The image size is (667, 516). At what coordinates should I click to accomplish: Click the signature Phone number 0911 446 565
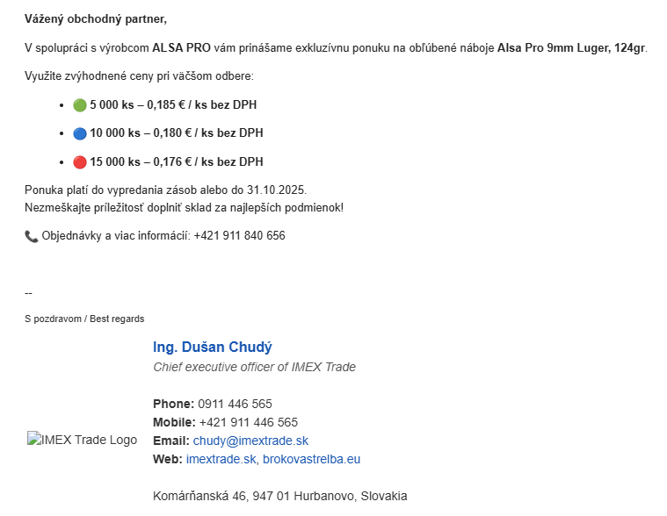(x=235, y=404)
